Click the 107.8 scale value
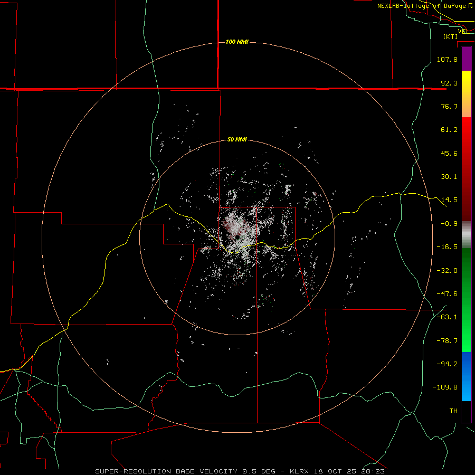The height and width of the screenshot is (475, 475). click(x=447, y=59)
